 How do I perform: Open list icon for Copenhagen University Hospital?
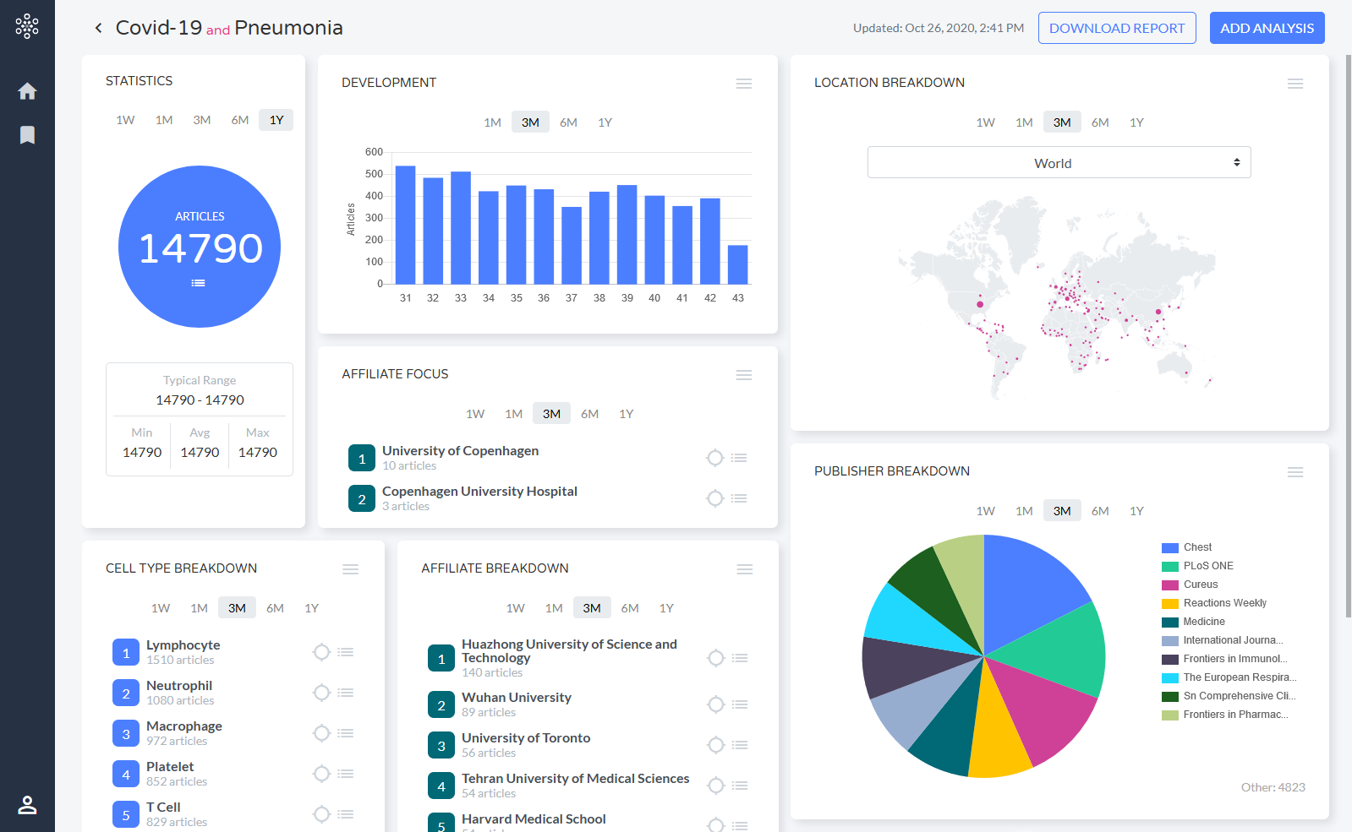point(739,498)
